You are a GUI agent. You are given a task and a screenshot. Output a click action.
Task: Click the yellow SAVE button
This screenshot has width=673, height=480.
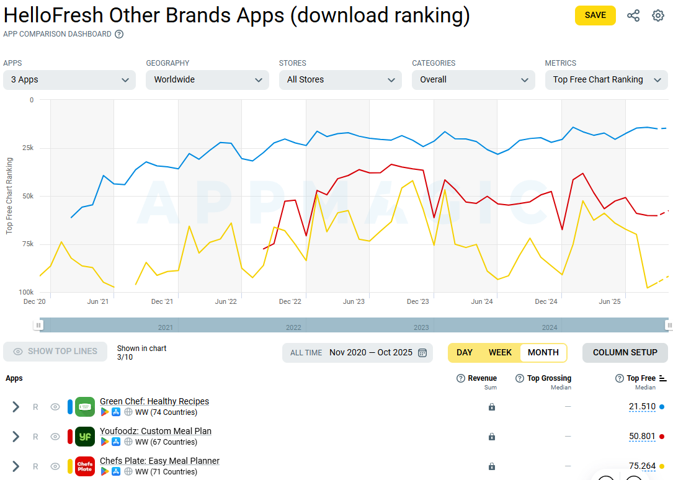595,16
